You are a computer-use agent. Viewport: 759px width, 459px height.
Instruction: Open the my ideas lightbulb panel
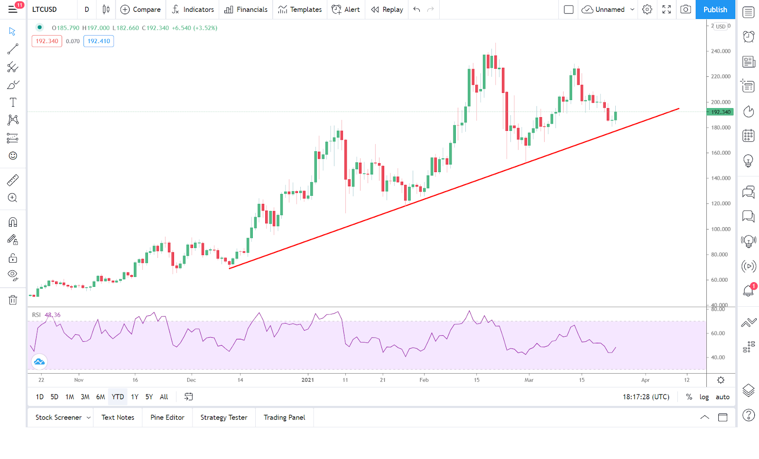[748, 161]
